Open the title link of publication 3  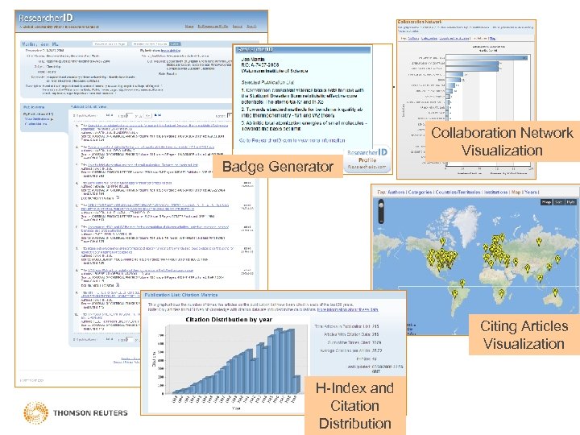[143, 165]
